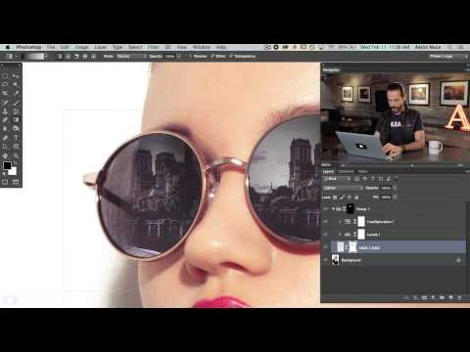This screenshot has width=470, height=352.
Task: Hide the Background layer
Action: click(325, 260)
